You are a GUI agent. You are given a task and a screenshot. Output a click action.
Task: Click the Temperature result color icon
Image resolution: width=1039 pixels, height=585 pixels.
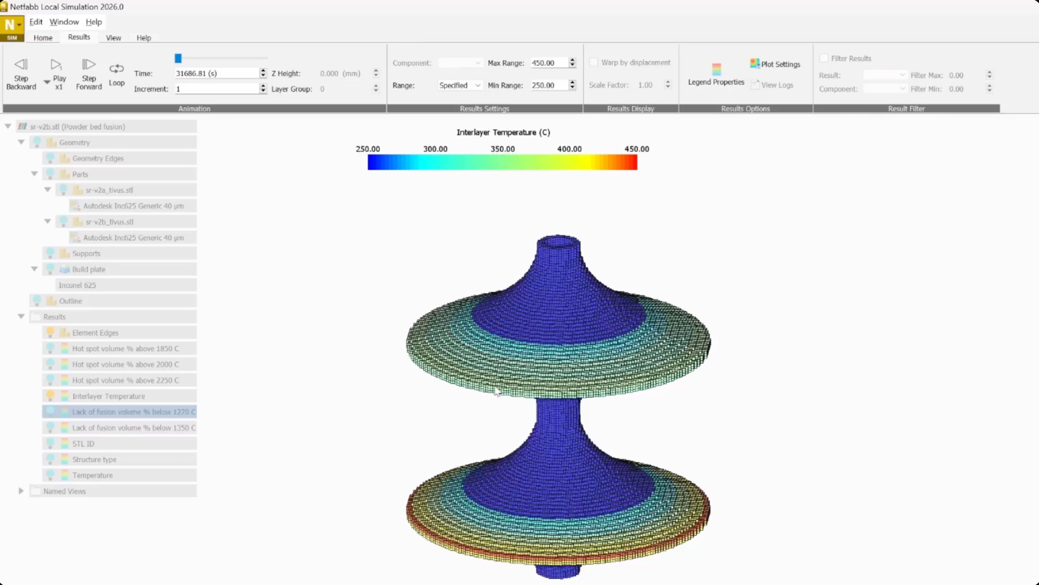pos(65,475)
